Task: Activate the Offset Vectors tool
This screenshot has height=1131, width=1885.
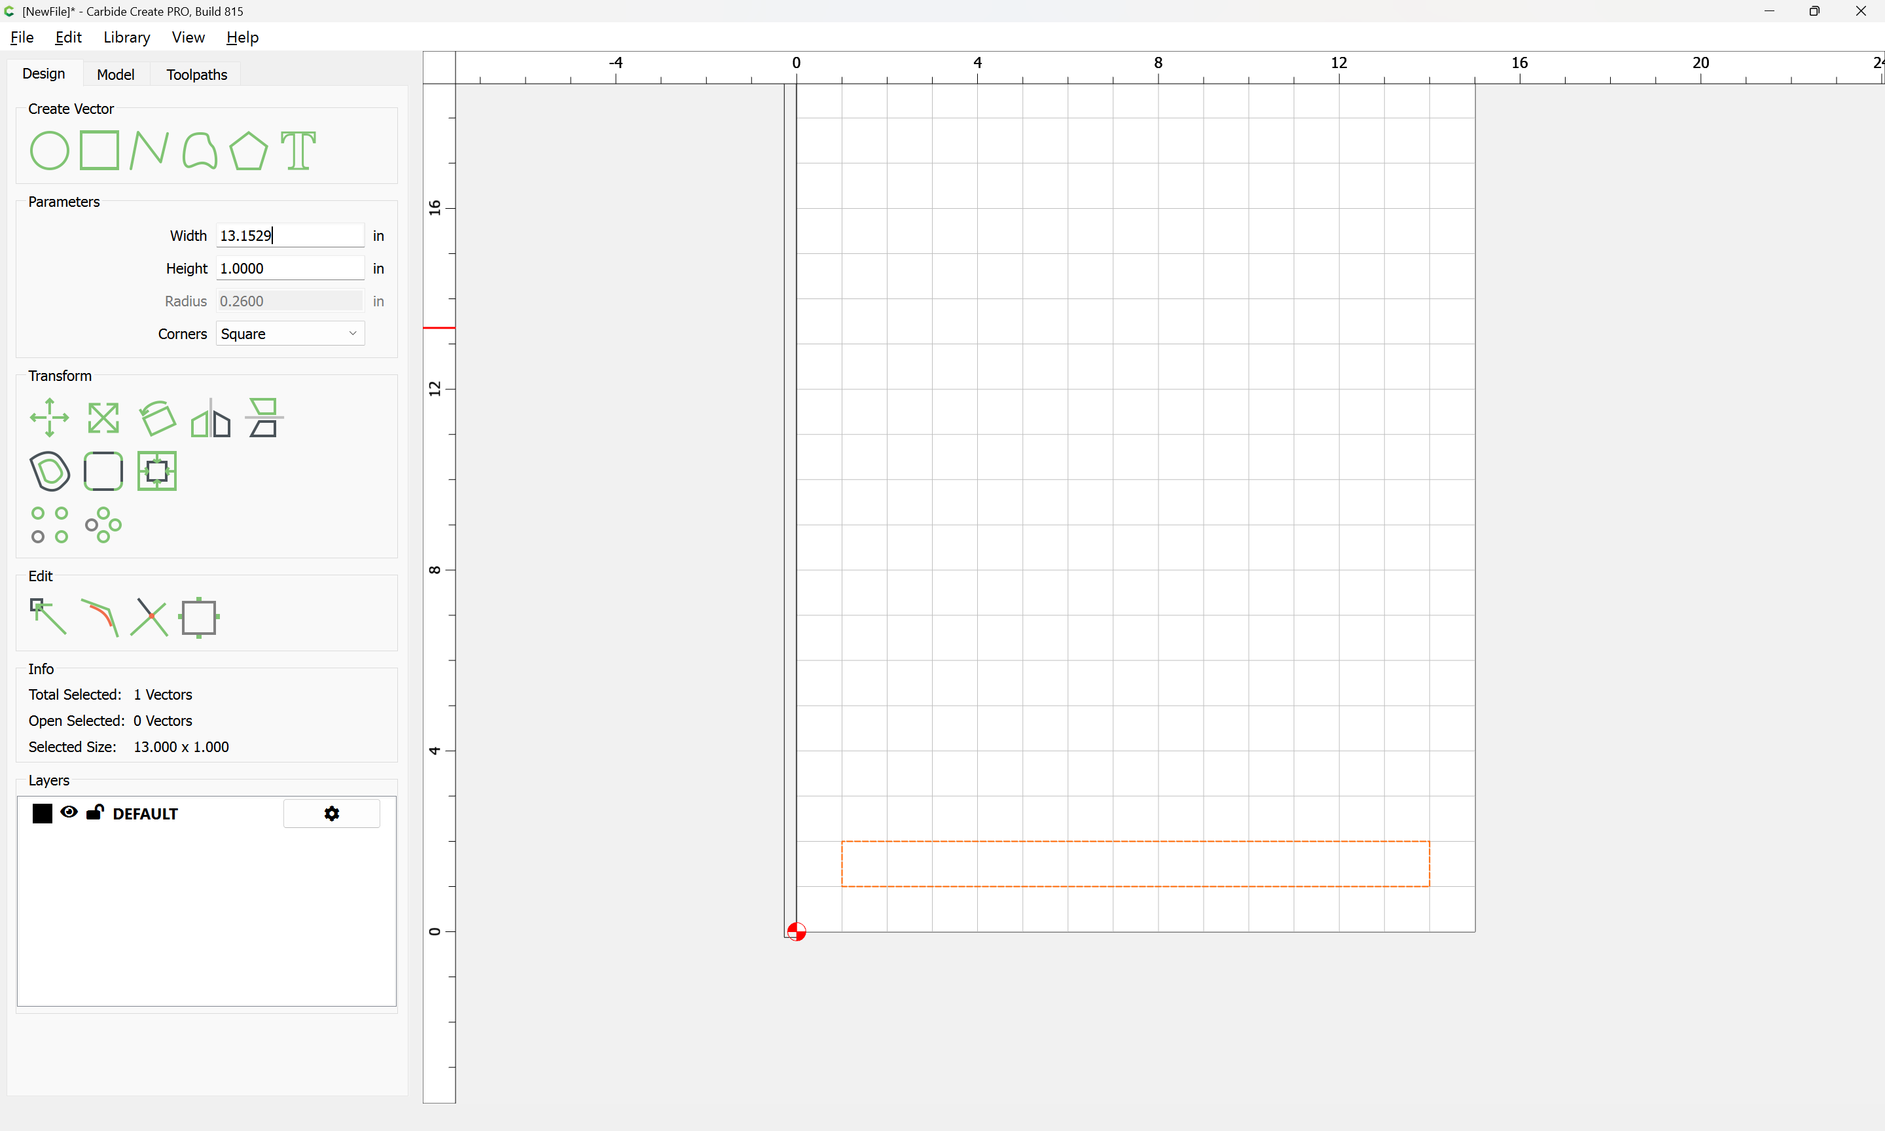Action: [x=50, y=471]
